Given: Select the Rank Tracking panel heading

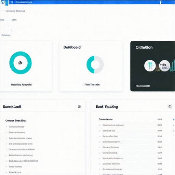Looking at the screenshot, I should (107, 107).
